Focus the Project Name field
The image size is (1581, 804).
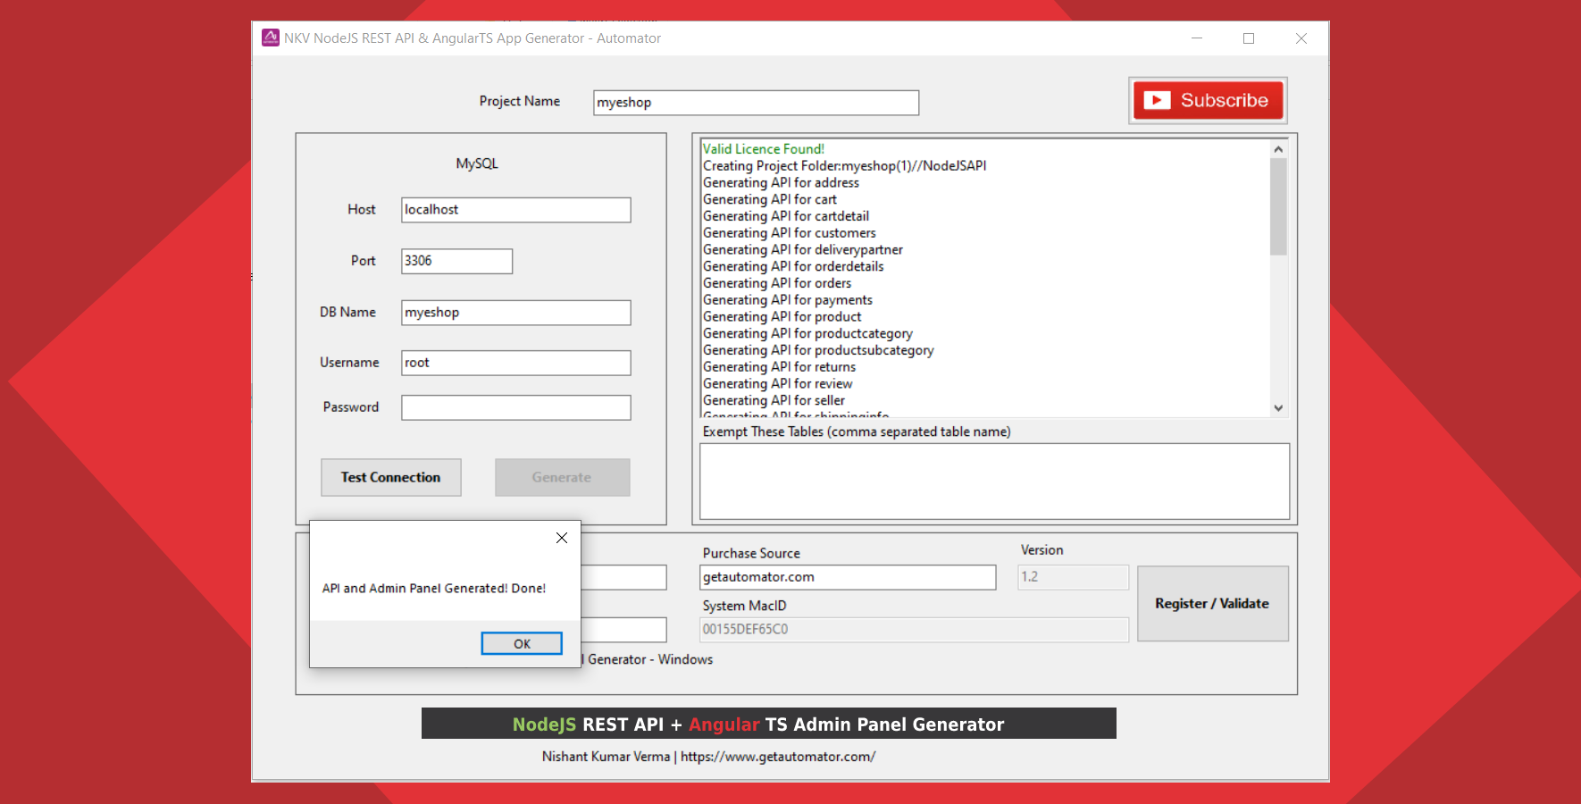pos(756,103)
